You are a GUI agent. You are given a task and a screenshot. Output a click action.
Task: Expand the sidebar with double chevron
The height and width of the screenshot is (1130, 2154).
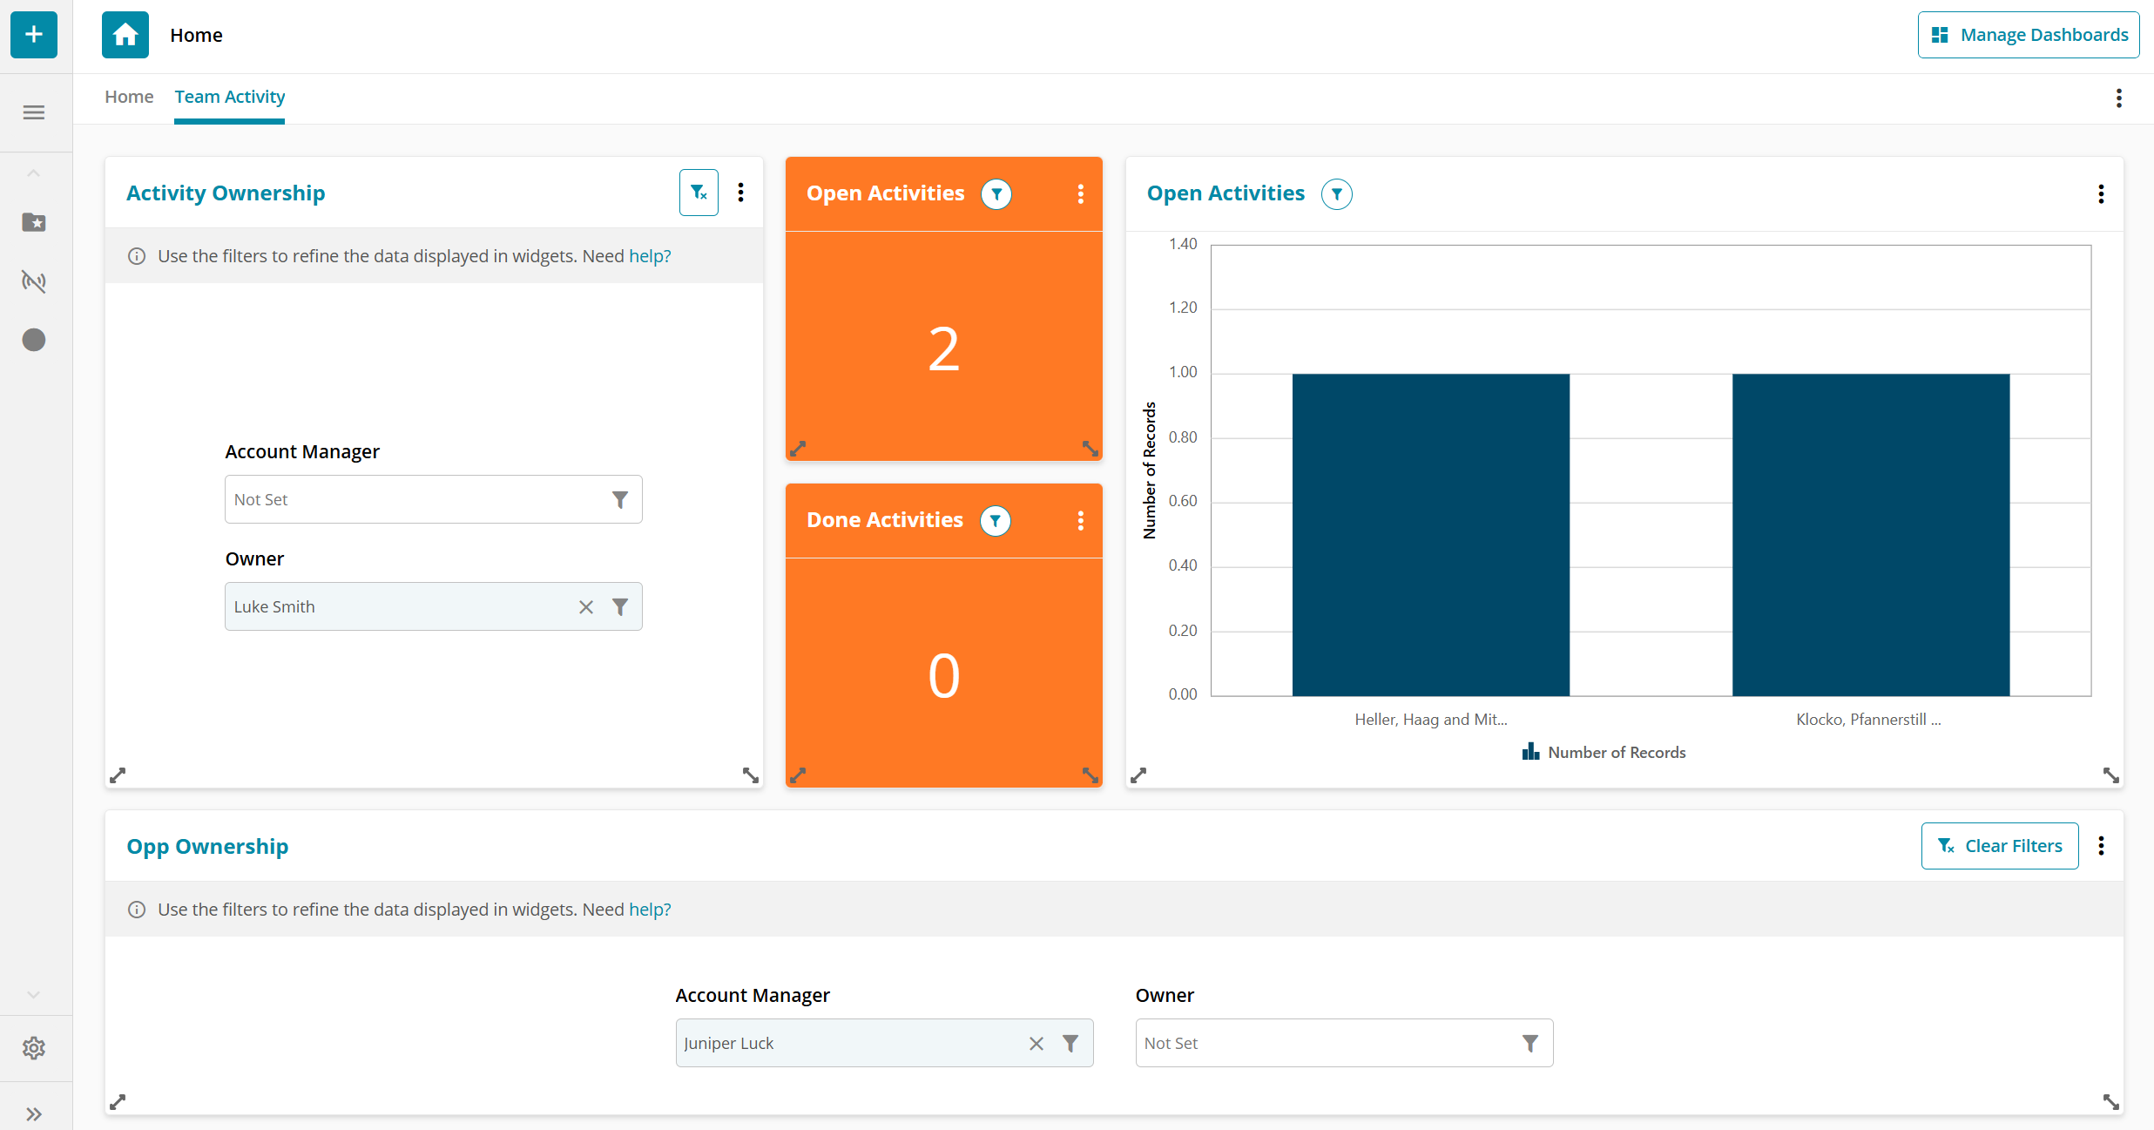[34, 1114]
